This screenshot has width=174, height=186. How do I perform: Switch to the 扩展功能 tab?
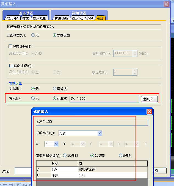click(x=61, y=18)
